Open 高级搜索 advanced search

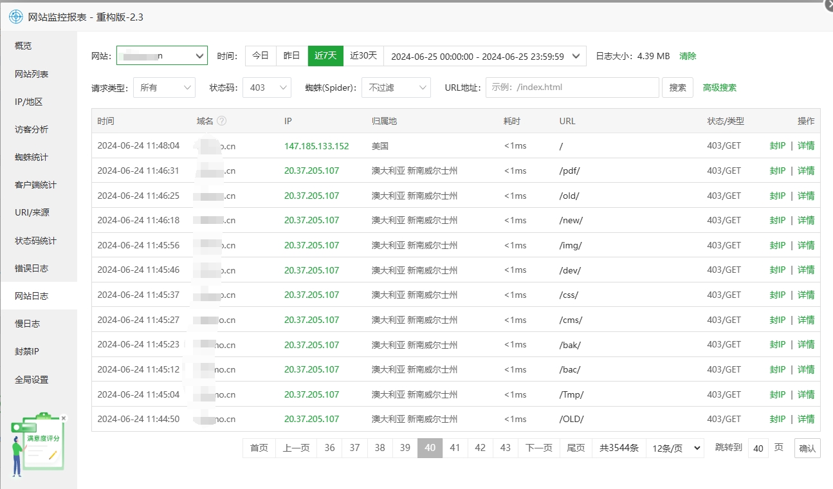tap(720, 88)
